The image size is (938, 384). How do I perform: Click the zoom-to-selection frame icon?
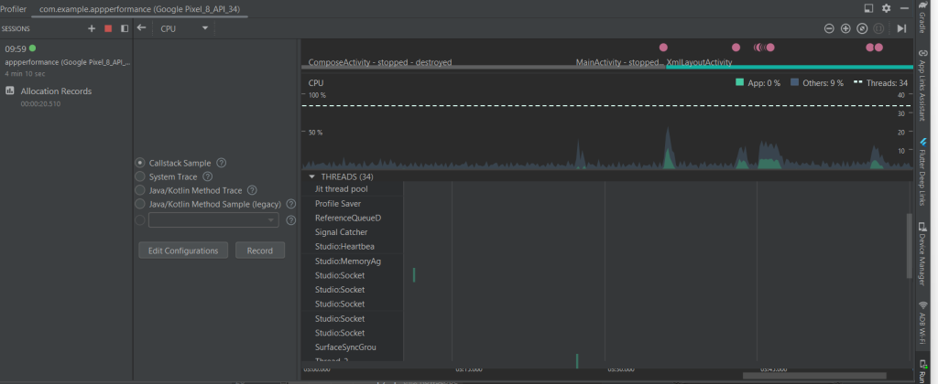coord(878,28)
